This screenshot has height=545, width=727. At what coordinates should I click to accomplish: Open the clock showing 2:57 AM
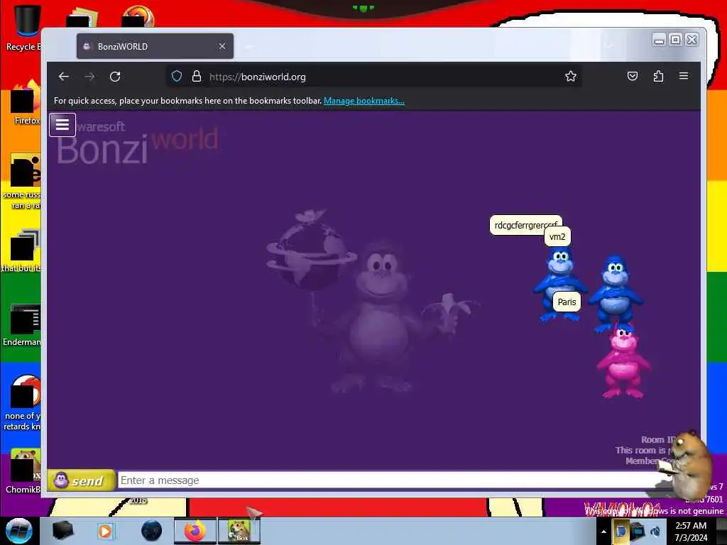click(691, 532)
